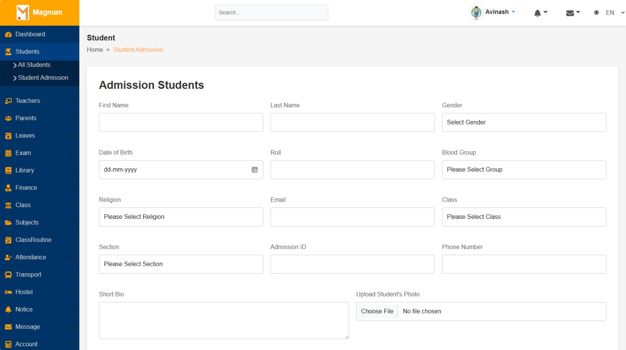Viewport: 626px width, 350px height.
Task: Open the Please Select Class dropdown
Action: coord(524,217)
